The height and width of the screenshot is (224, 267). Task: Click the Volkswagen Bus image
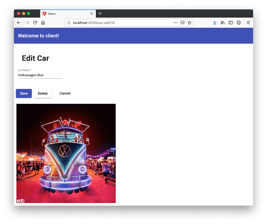[66, 153]
